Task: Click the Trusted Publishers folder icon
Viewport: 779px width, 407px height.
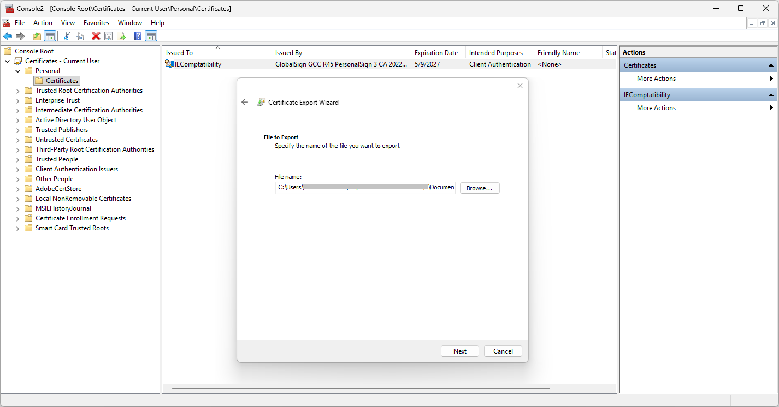Action: coord(28,130)
